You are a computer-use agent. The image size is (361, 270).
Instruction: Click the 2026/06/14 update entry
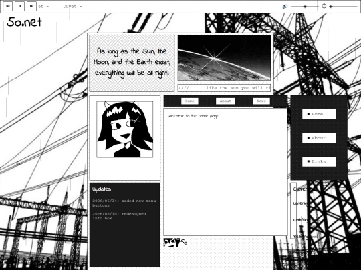click(x=124, y=203)
